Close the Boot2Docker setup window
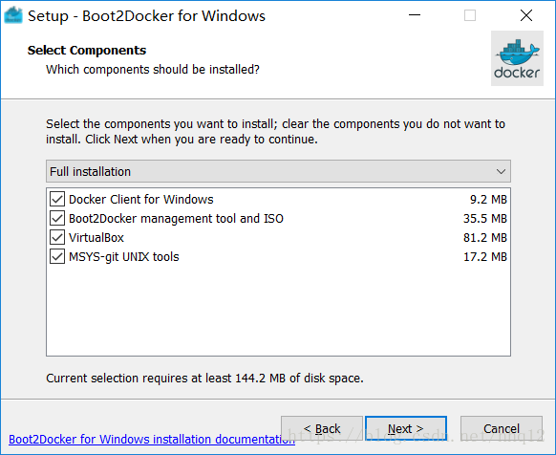 click(526, 15)
